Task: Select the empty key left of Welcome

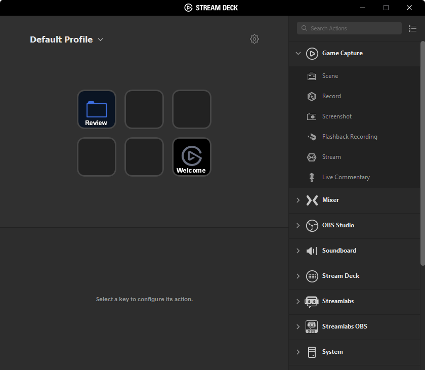Action: [x=144, y=157]
